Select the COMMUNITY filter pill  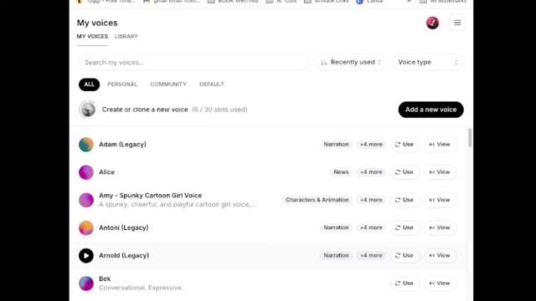tap(168, 84)
